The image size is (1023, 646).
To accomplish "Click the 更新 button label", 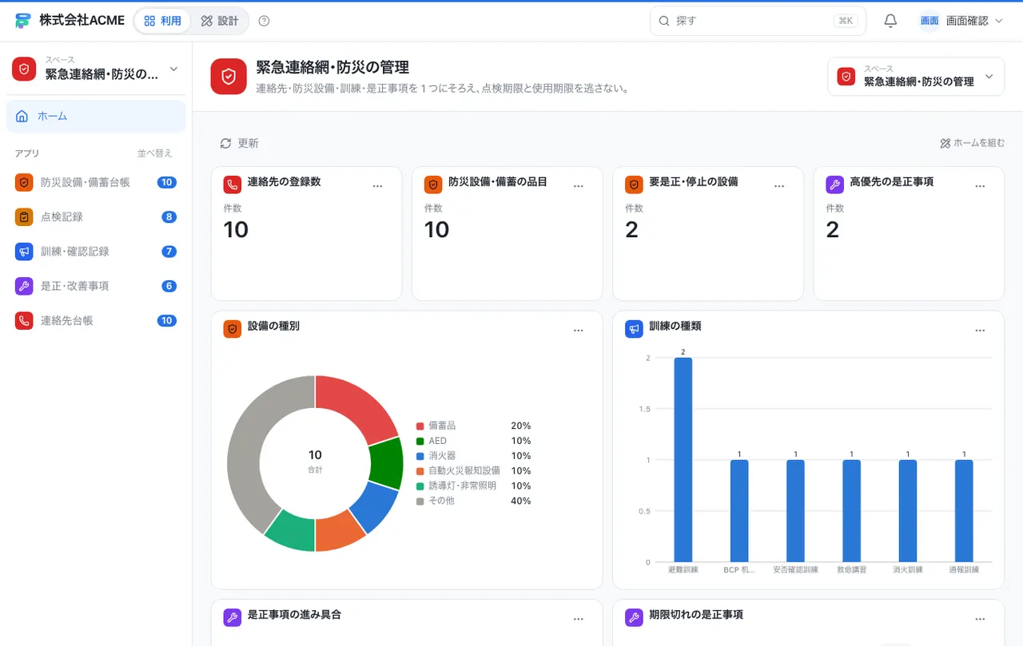I will pyautogui.click(x=248, y=144).
